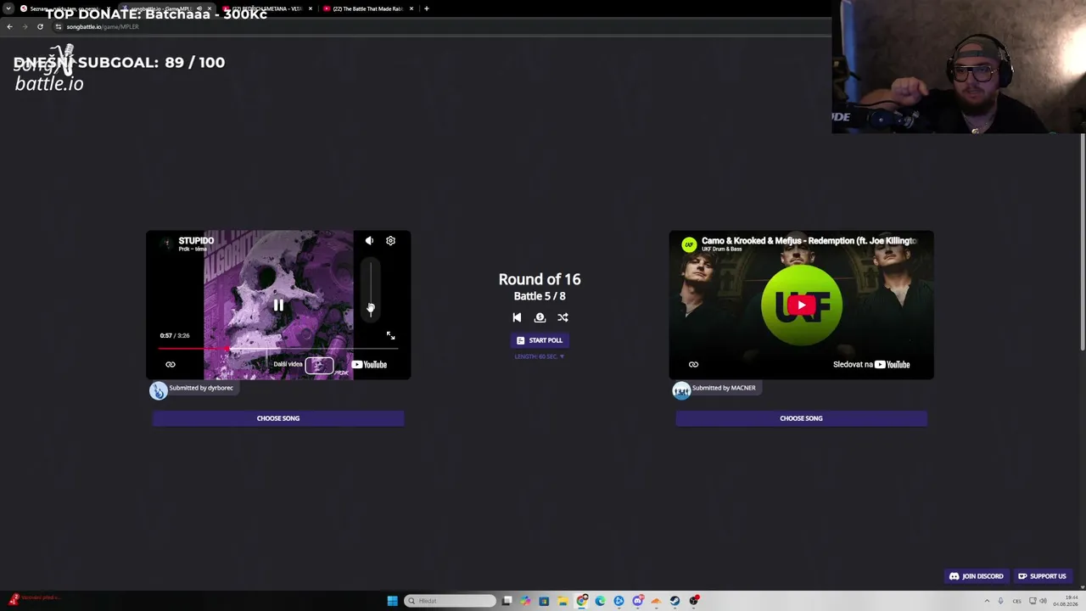Mute the STUPIDO video volume icon
1086x611 pixels.
point(369,241)
